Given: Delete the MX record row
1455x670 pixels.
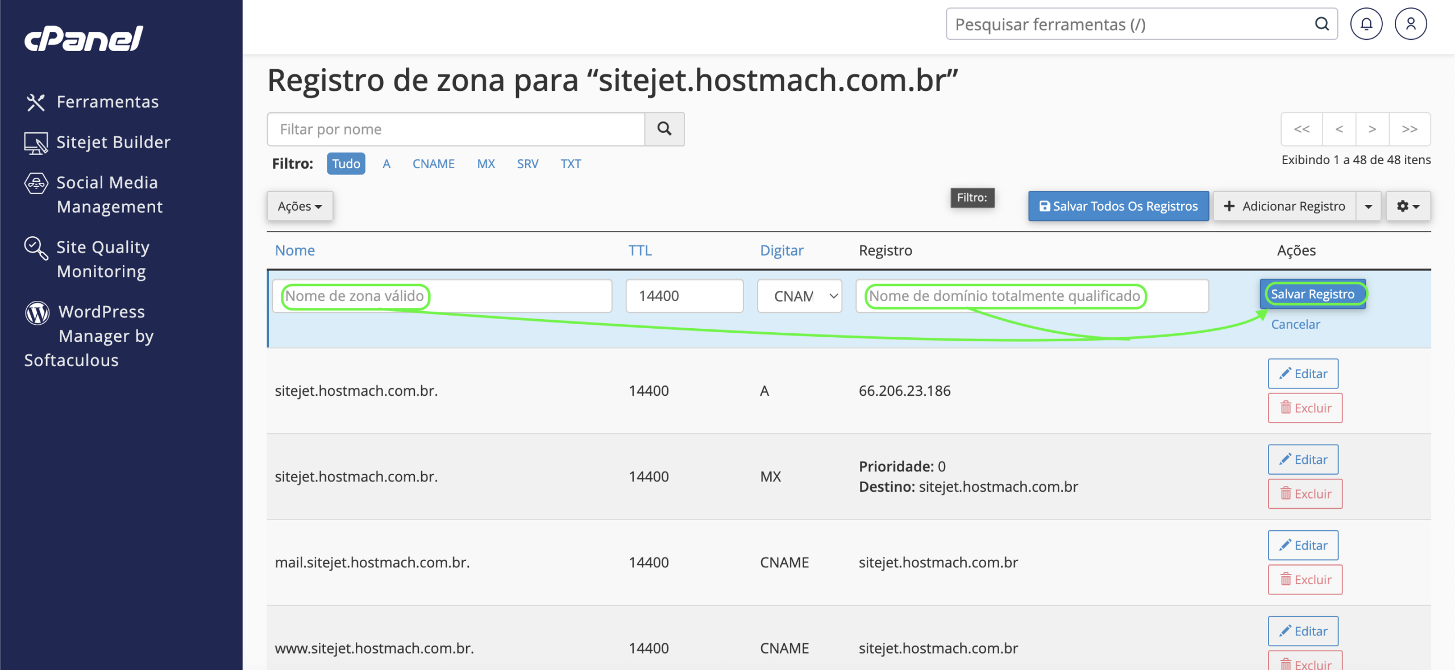Looking at the screenshot, I should 1305,494.
